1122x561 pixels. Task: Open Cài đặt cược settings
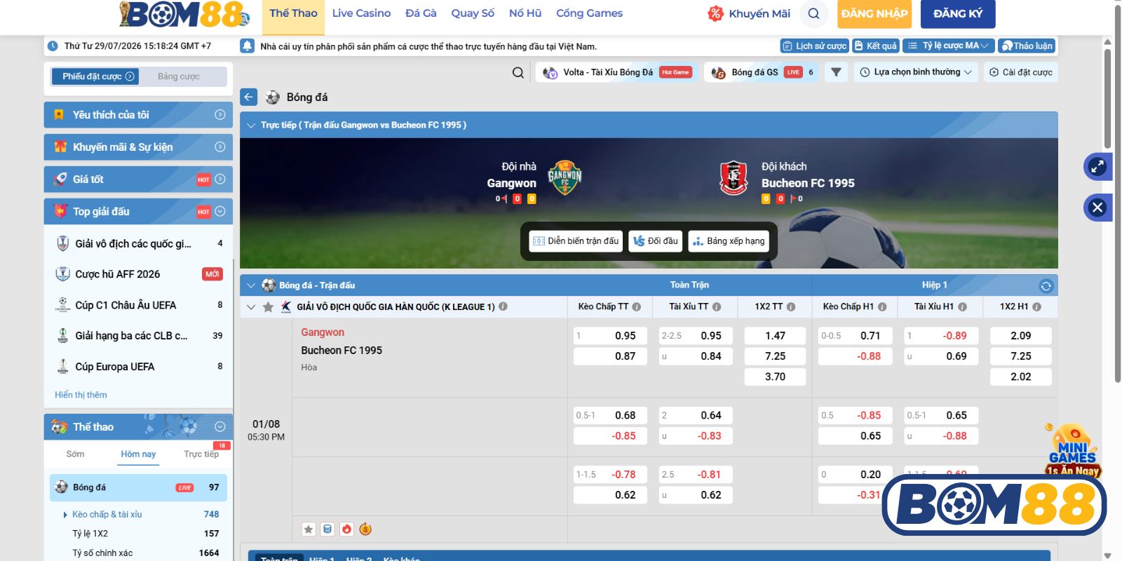(x=1020, y=72)
